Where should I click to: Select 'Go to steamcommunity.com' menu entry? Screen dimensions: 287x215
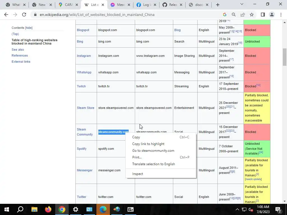pyautogui.click(x=161, y=151)
